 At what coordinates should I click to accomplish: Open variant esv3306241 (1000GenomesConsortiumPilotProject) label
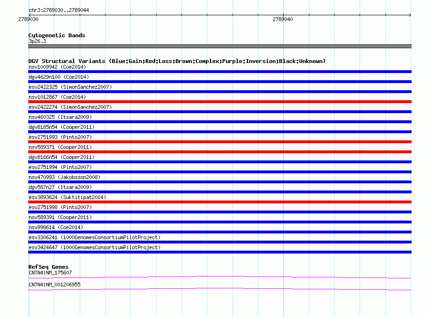[95, 237]
